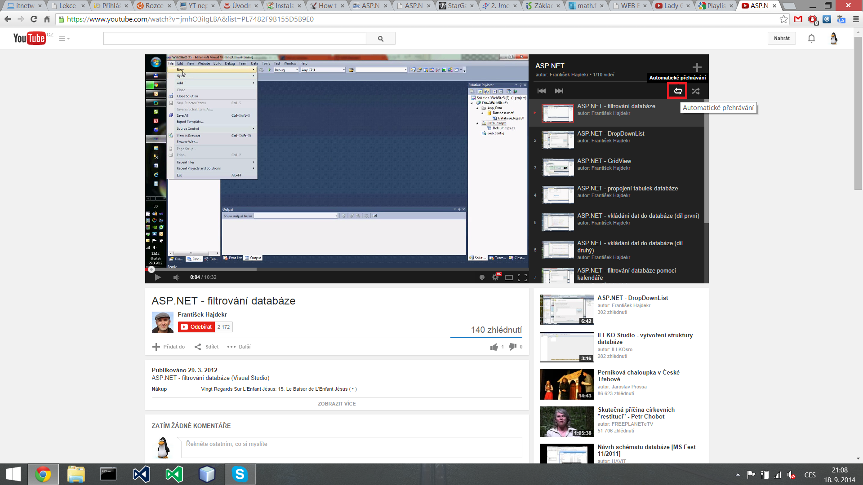Mute the video volume
863x485 pixels.
pos(176,278)
